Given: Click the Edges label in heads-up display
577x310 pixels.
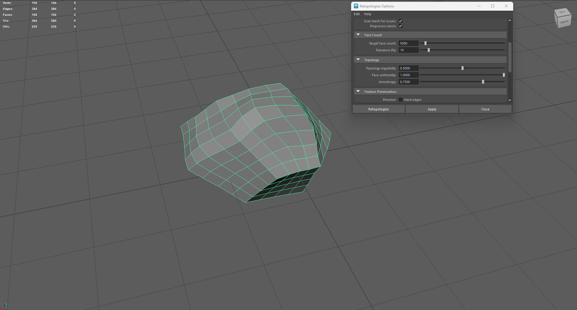Looking at the screenshot, I should 8,9.
